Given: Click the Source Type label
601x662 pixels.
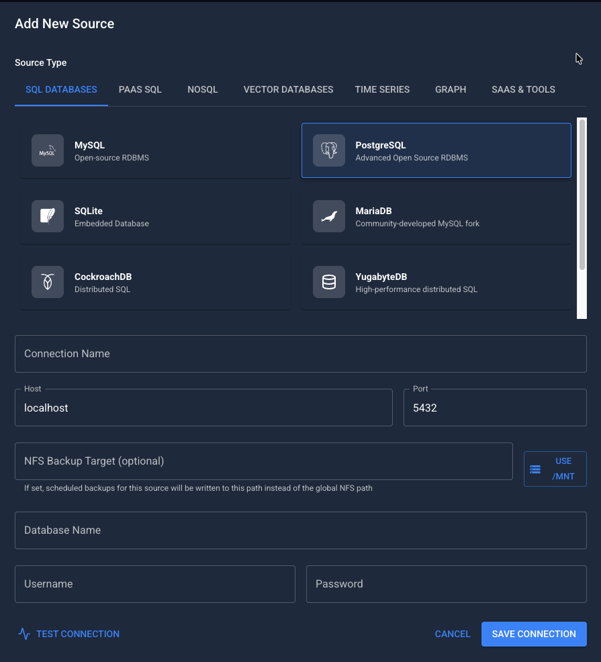Looking at the screenshot, I should point(40,62).
